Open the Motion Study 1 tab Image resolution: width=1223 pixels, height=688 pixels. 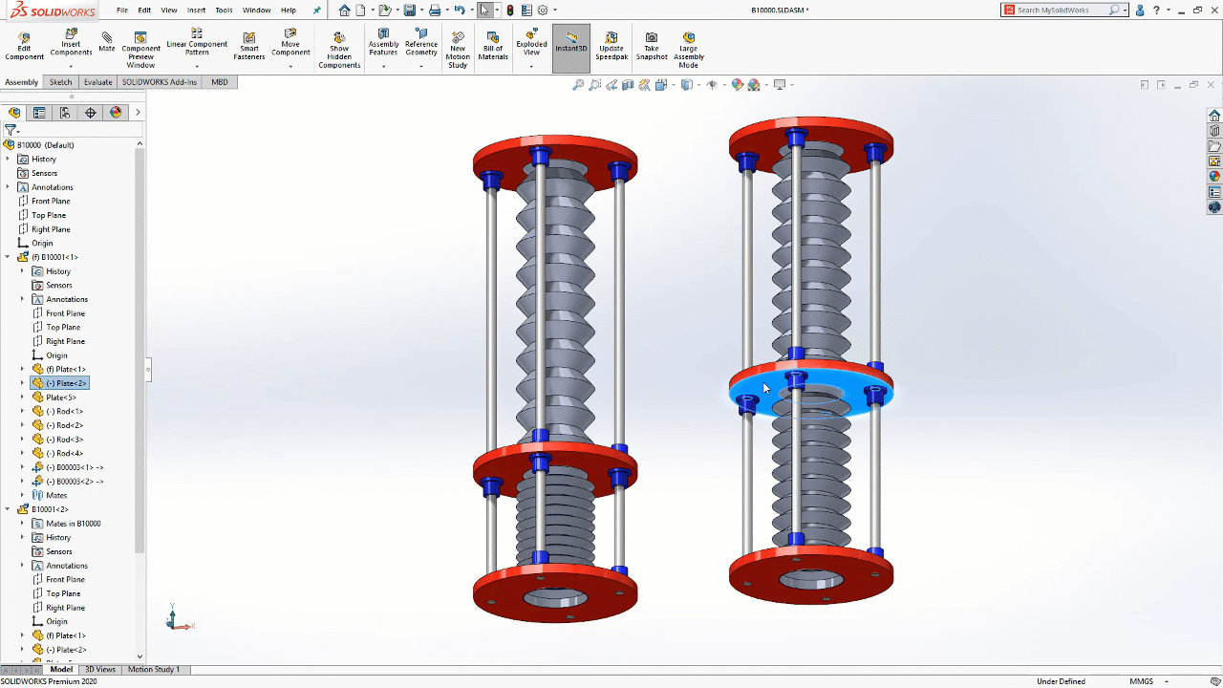[154, 669]
